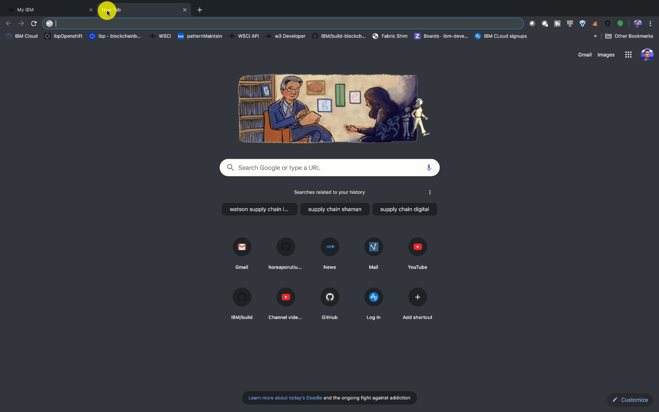This screenshot has width=659, height=412.
Task: Start voice search with the microphone icon
Action: click(429, 168)
